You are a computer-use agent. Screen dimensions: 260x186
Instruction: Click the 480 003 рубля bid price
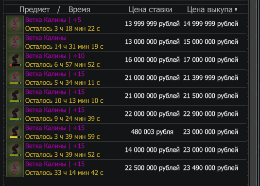(152, 132)
